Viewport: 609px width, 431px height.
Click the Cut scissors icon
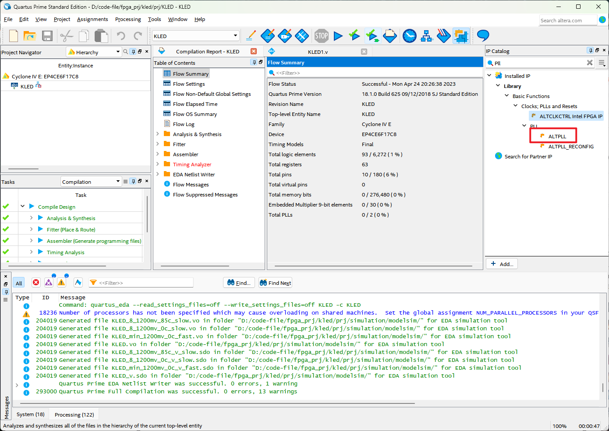point(67,36)
